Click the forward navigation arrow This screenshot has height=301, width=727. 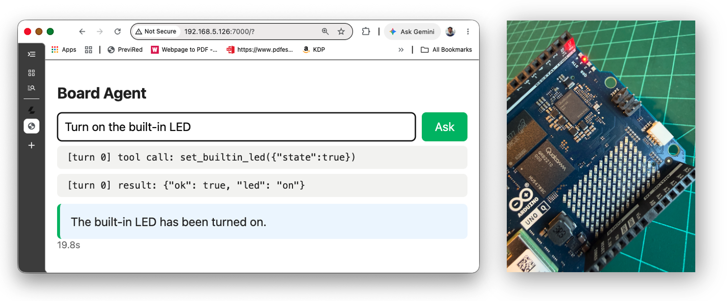(100, 31)
